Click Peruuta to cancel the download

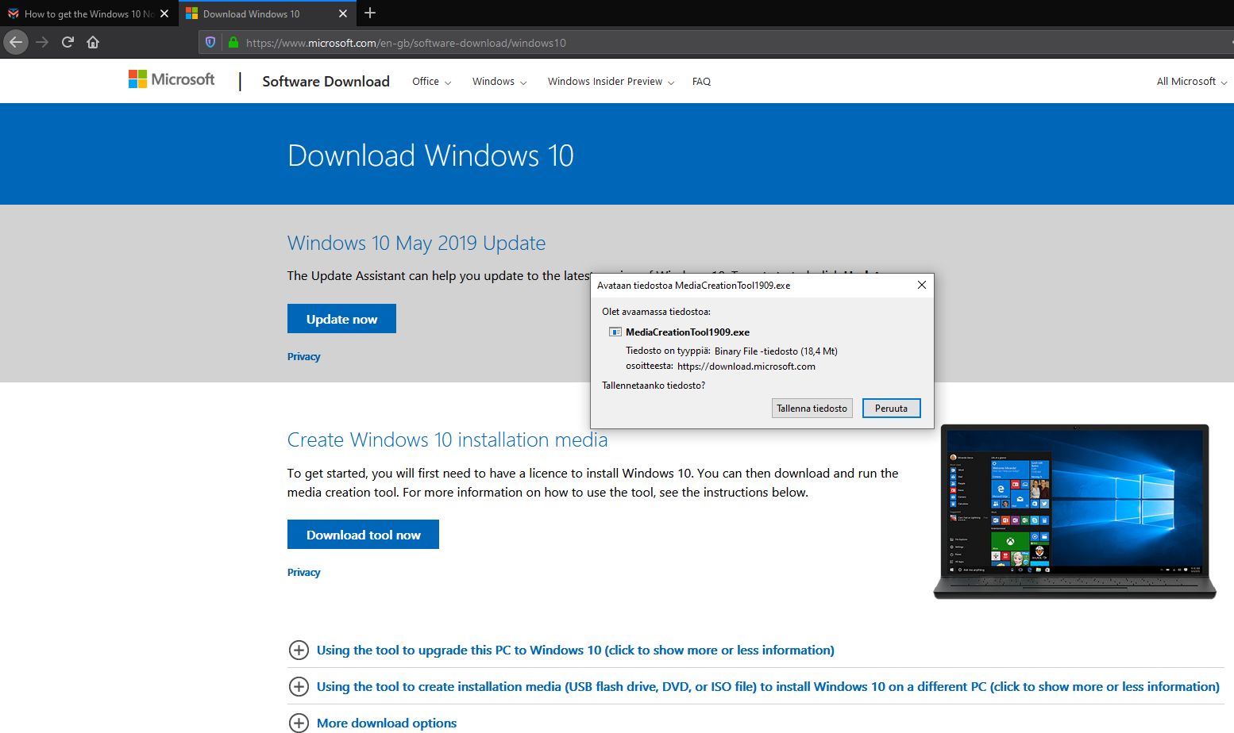click(x=891, y=409)
